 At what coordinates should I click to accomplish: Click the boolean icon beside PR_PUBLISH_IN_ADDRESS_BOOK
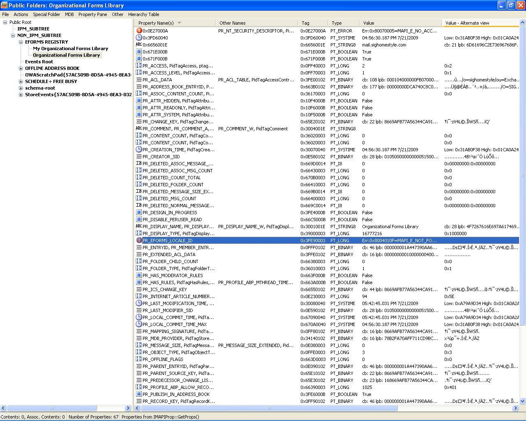click(139, 394)
